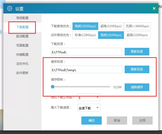Image resolution: width=162 pixels, height=134 pixels.
Task: Open the 定时关机 tab
Action: pos(22,64)
